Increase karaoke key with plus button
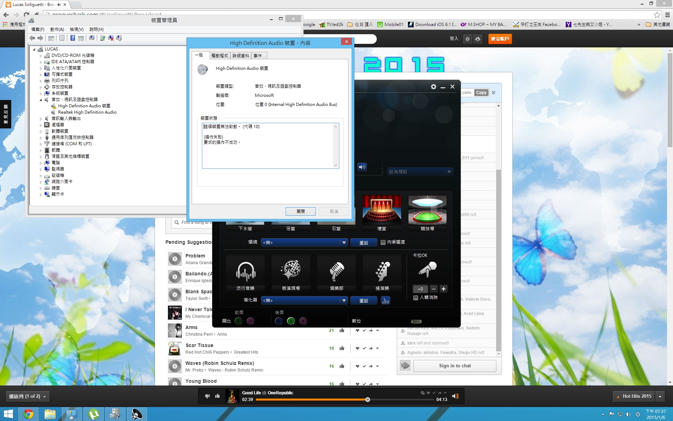 (x=443, y=289)
